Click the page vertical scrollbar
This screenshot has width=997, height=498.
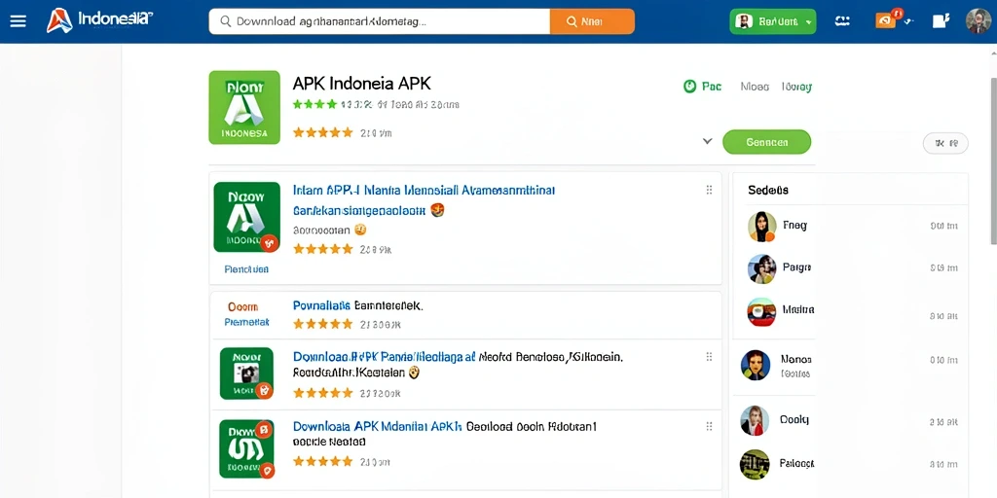(993, 161)
